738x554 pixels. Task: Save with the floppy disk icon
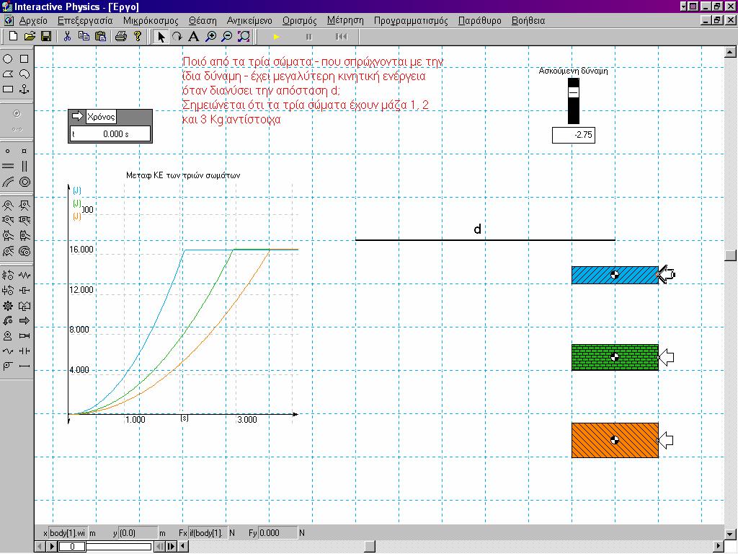tap(45, 36)
